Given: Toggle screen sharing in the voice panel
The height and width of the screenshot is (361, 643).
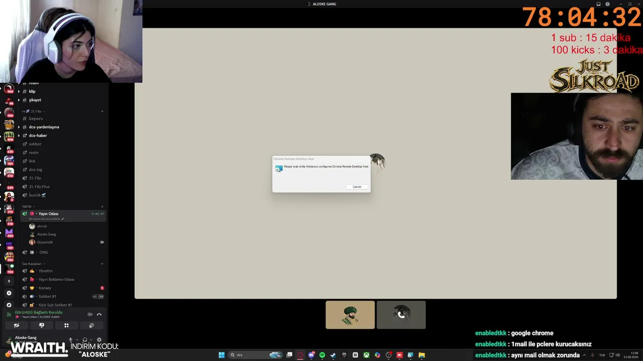Looking at the screenshot, I should click(x=42, y=325).
